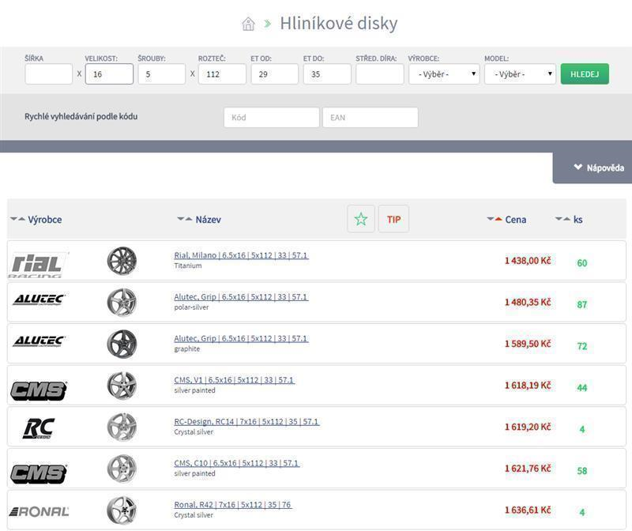Focus the Šrouby field containing 5
This screenshot has width=632, height=531.
162,73
